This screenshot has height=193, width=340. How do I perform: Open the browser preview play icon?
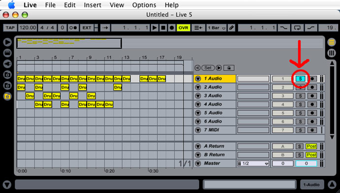click(7, 42)
